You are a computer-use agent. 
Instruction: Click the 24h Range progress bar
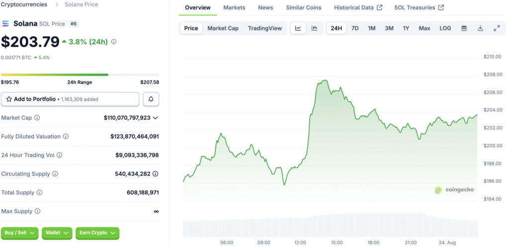[x=80, y=75]
